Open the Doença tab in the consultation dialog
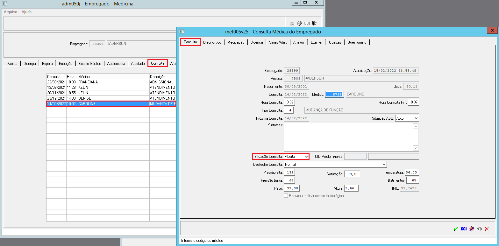The width and height of the screenshot is (499, 246). coord(257,42)
